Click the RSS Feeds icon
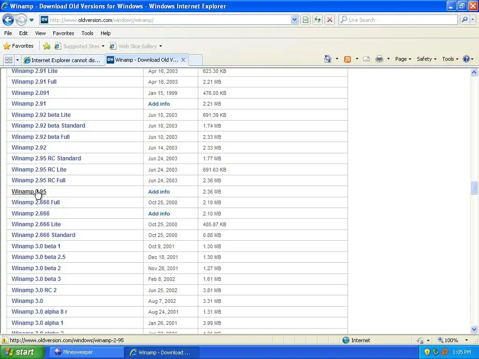The width and height of the screenshot is (479, 359). click(348, 59)
